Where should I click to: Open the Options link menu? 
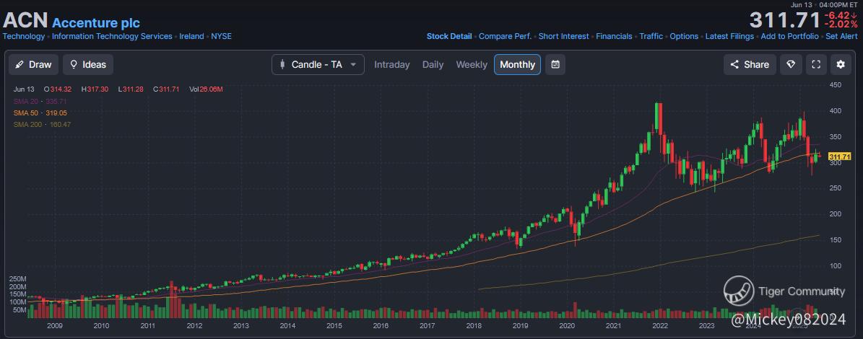pos(684,36)
